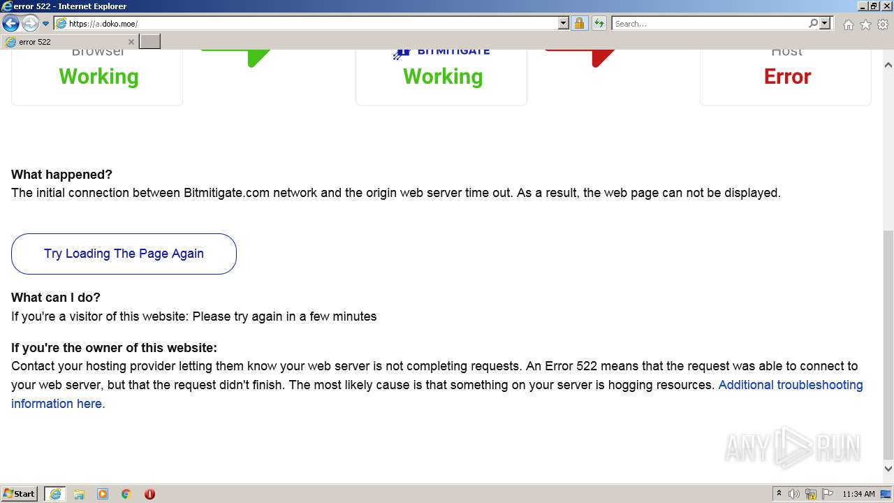Open the Home page icon
894x503 pixels.
tap(848, 24)
